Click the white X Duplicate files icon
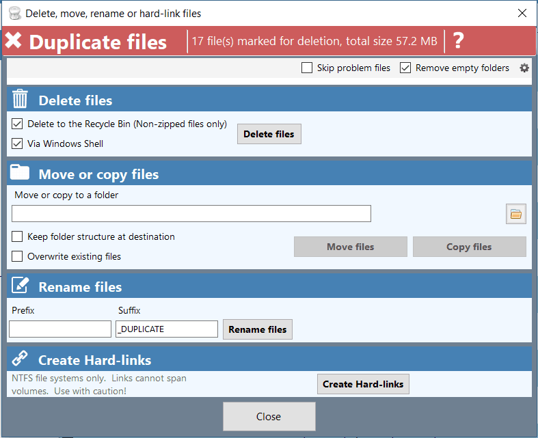Viewport: 538px width, 438px height. 14,40
